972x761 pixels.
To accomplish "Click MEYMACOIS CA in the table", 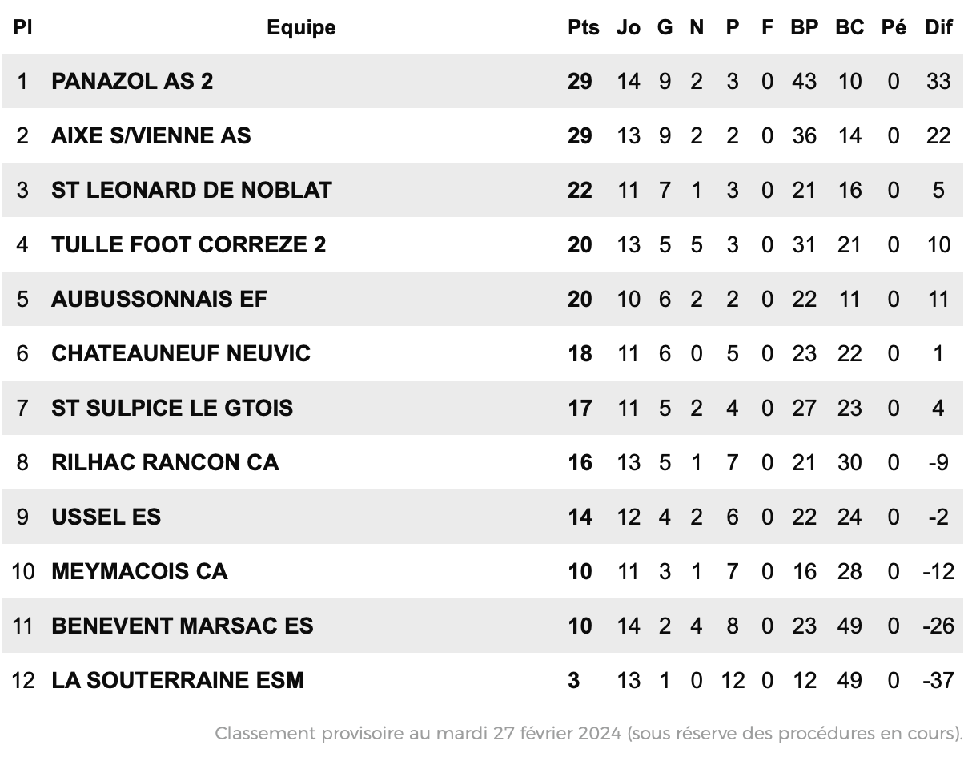I will coord(139,571).
